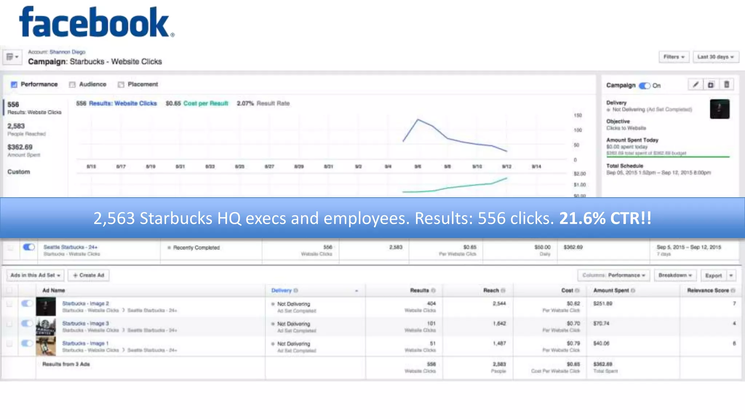Check the Starbucks - Image 3 row checkbox
The width and height of the screenshot is (745, 419).
[9, 324]
